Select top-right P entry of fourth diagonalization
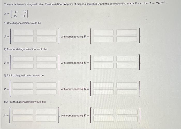181x129 pixels. pos(46,112)
